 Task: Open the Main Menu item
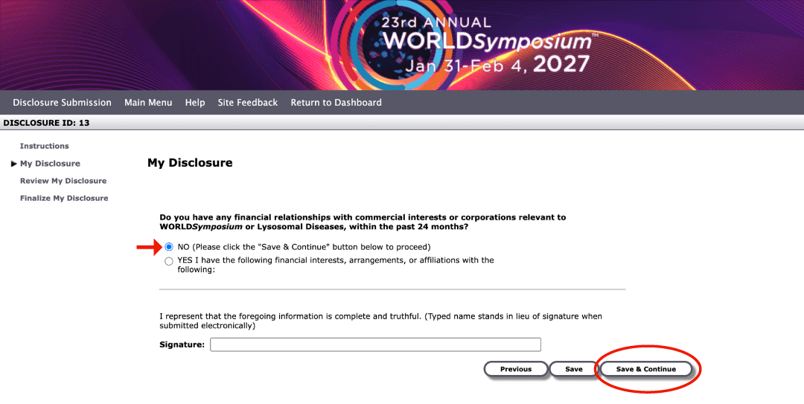coord(148,103)
